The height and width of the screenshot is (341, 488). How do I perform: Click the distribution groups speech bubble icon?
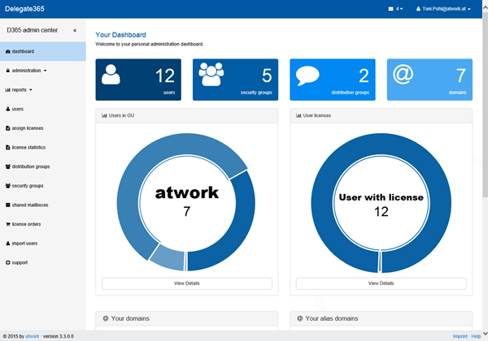(309, 76)
